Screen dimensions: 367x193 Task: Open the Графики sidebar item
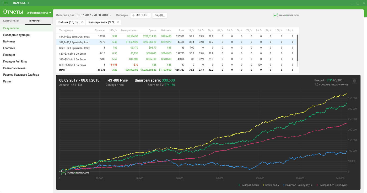pos(9,48)
